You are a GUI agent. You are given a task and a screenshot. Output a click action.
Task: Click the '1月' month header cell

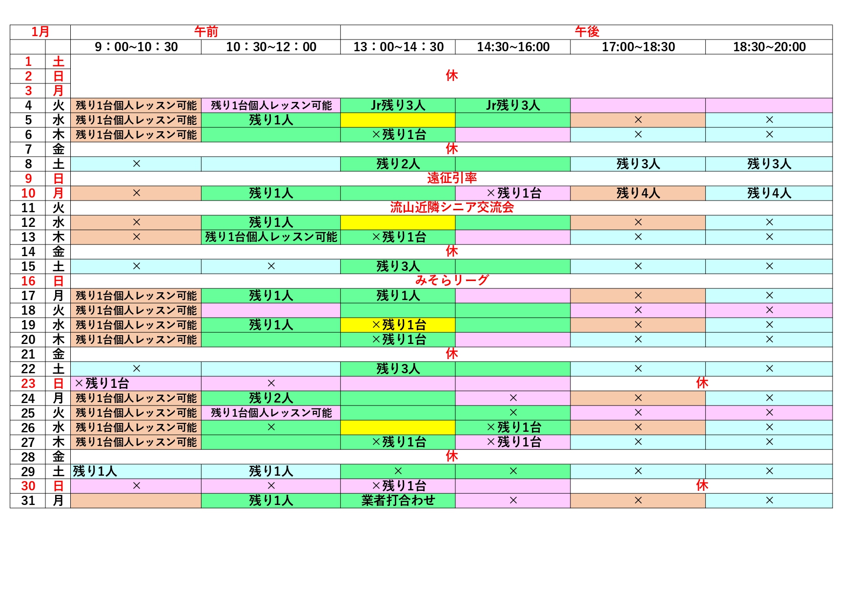click(x=40, y=32)
